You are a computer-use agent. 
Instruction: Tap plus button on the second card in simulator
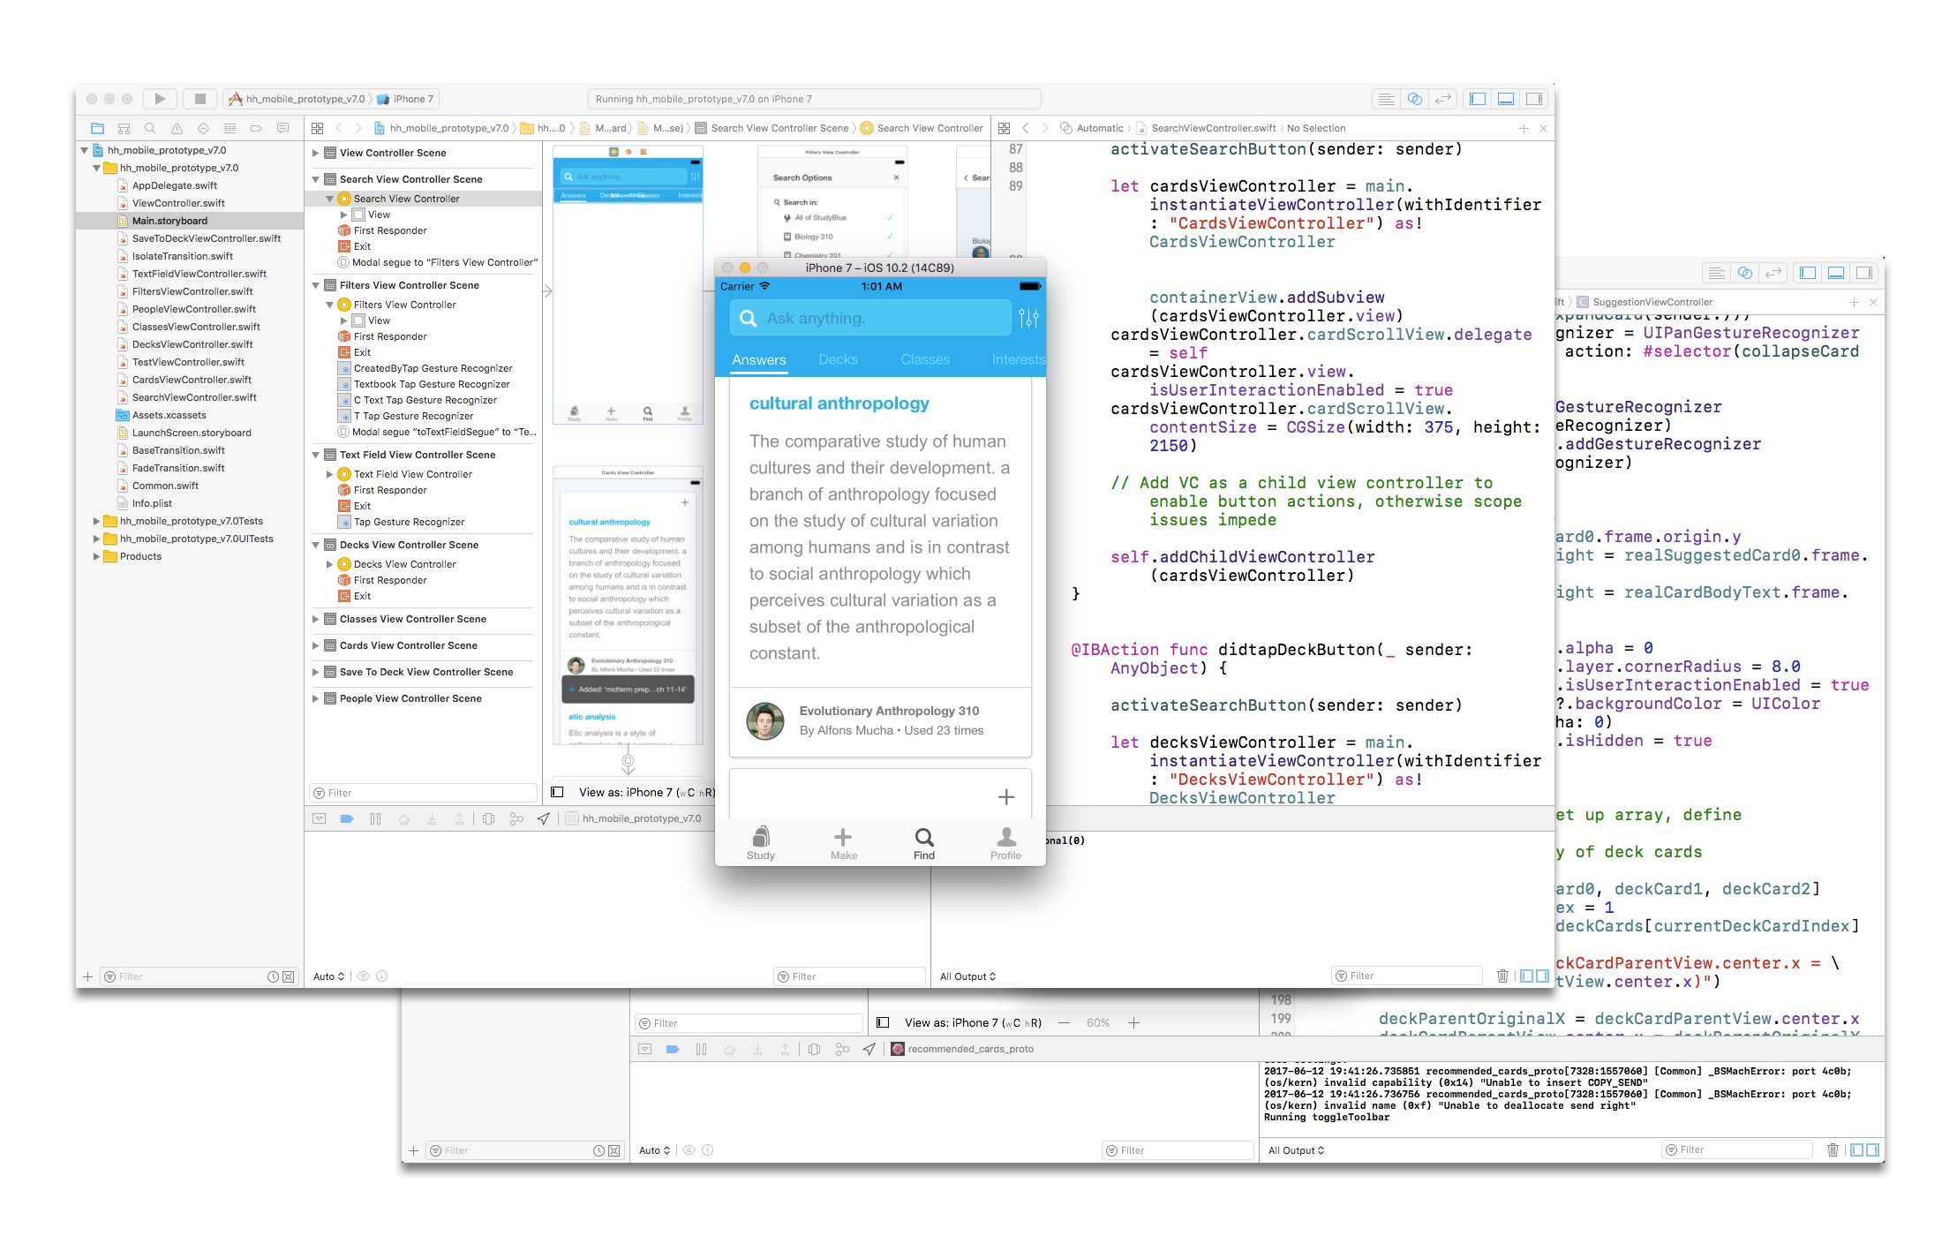[x=1005, y=797]
